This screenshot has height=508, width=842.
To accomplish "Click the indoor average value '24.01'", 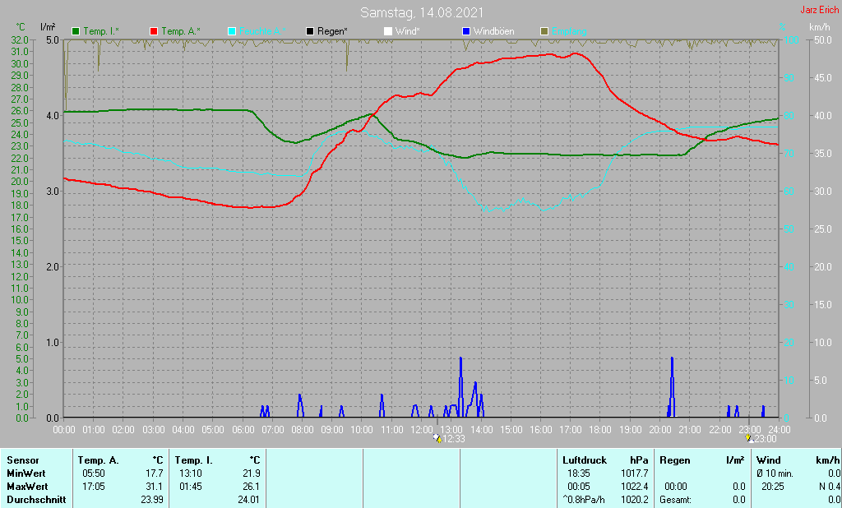I will click(248, 500).
